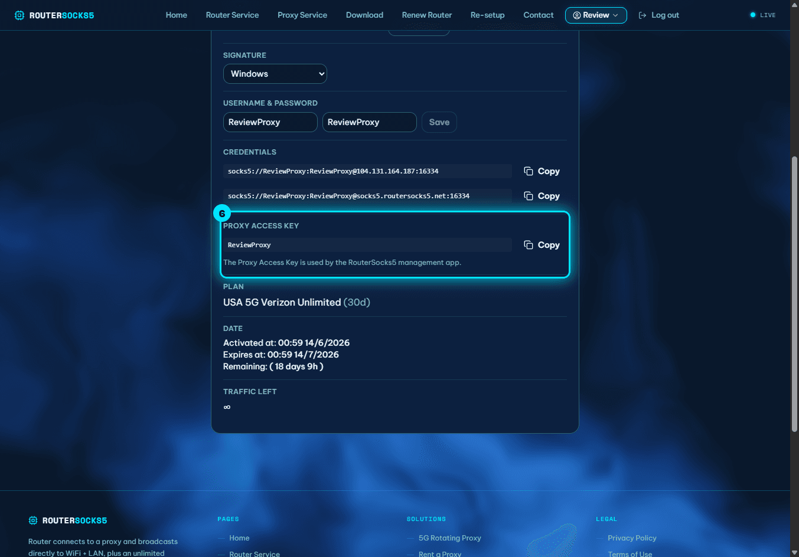This screenshot has height=557, width=799.
Task: Click the plan text USA 5G Verizon Unlimited
Action: click(282, 302)
